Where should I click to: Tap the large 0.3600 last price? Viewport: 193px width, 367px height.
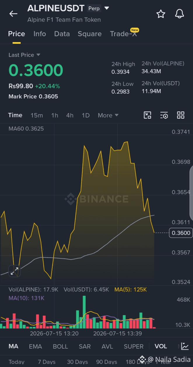tap(36, 70)
